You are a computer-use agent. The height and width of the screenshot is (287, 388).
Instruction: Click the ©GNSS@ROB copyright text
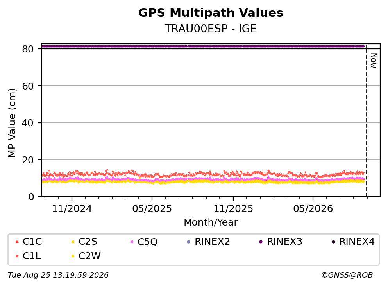click(x=347, y=275)
